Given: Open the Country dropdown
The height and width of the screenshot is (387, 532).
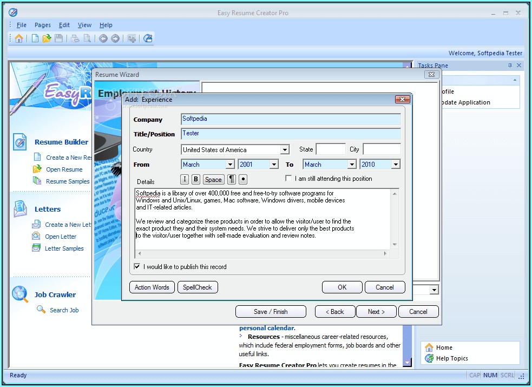Looking at the screenshot, I should click(x=285, y=150).
